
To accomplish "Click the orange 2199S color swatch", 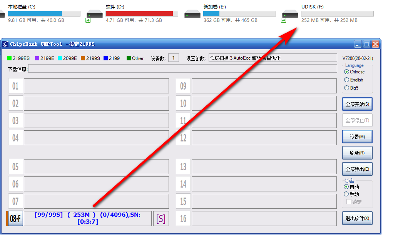I will pos(83,58).
